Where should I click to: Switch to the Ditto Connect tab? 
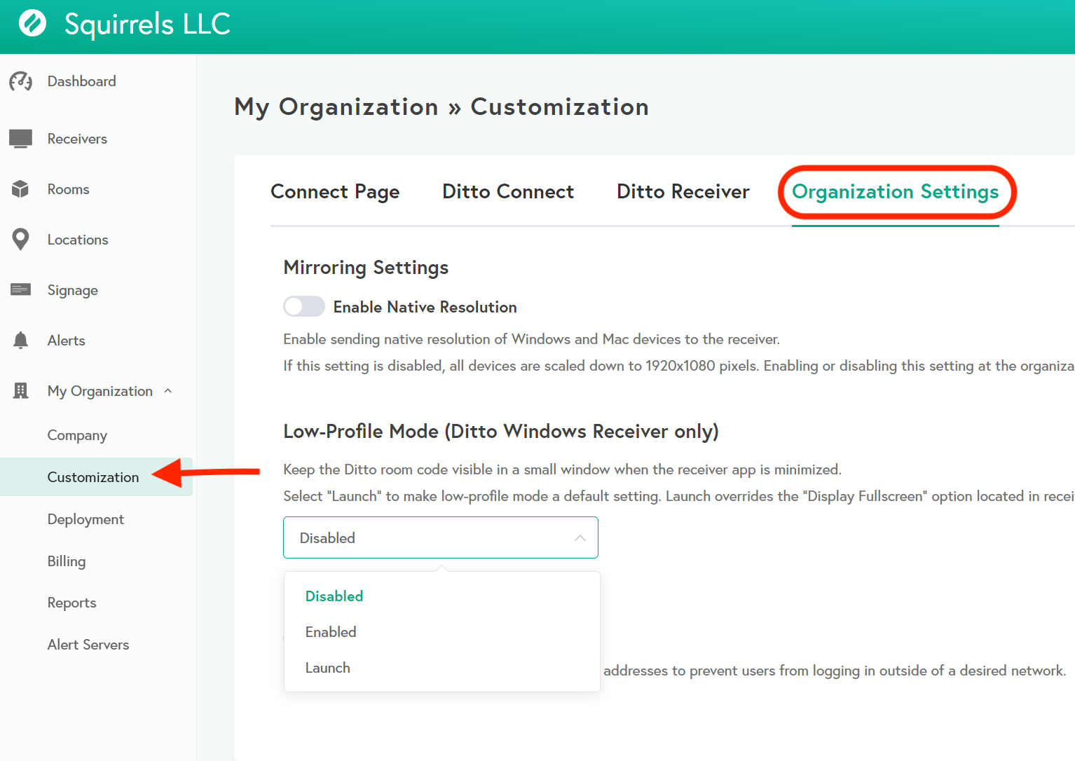[507, 191]
